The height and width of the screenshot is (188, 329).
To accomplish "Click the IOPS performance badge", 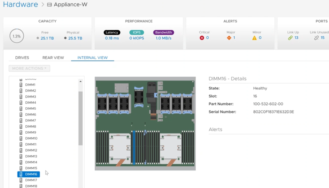I will [x=136, y=32].
